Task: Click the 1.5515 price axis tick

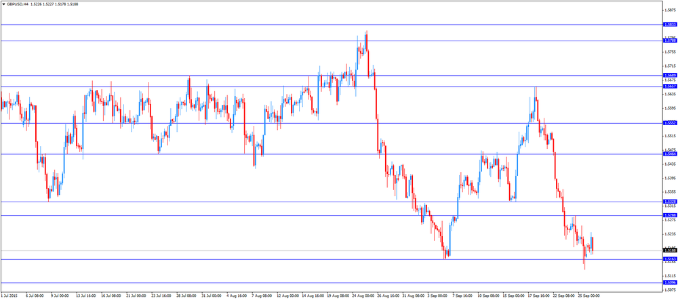Action: 671,136
